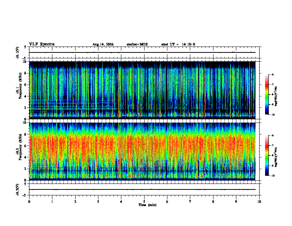The image size is (292, 226).
Task: Click ch.2 frequency axis tick label "4"
Action: 26,157
